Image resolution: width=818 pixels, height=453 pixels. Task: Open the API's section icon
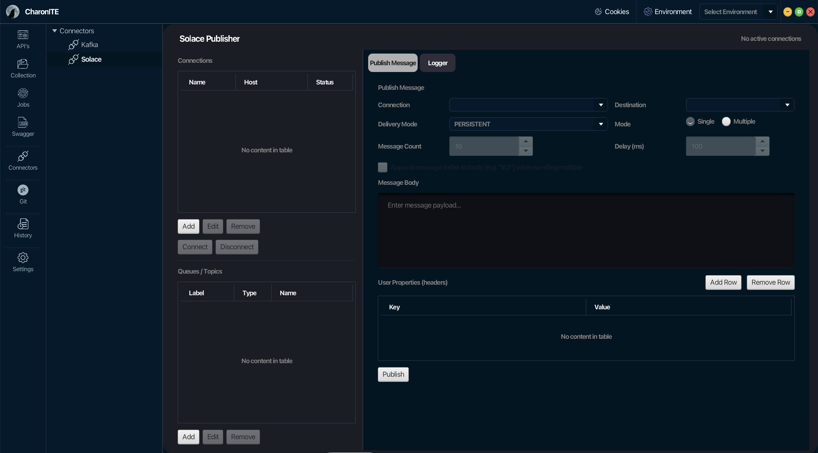coord(23,34)
